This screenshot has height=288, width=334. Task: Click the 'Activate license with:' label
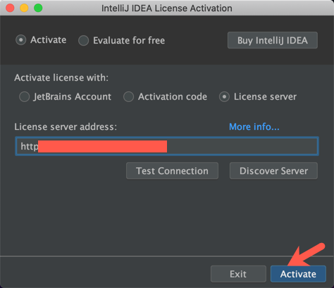point(61,78)
